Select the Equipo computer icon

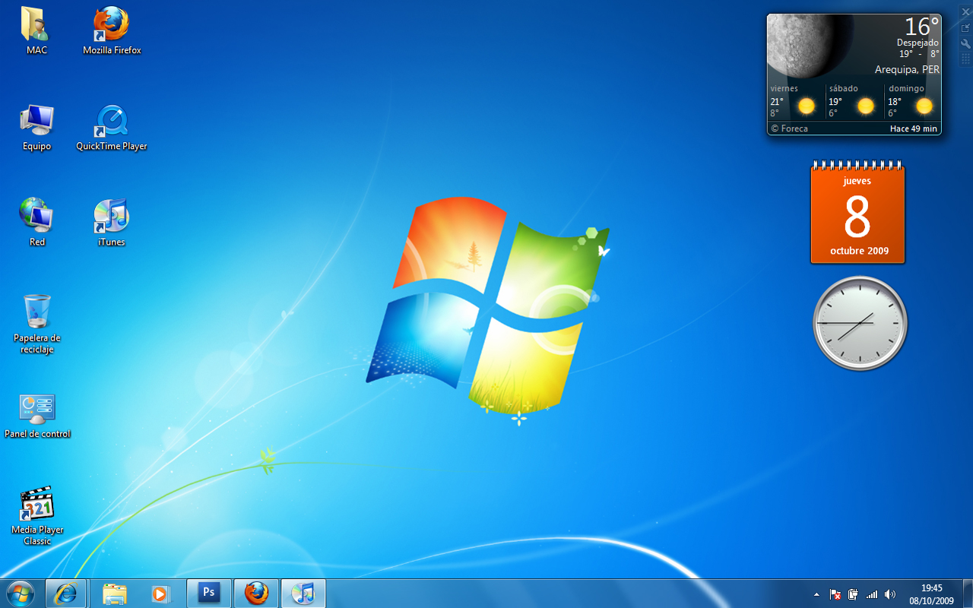36,127
